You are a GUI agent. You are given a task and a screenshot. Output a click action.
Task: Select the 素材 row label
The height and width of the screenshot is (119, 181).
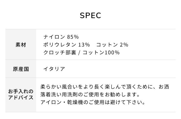(21, 45)
